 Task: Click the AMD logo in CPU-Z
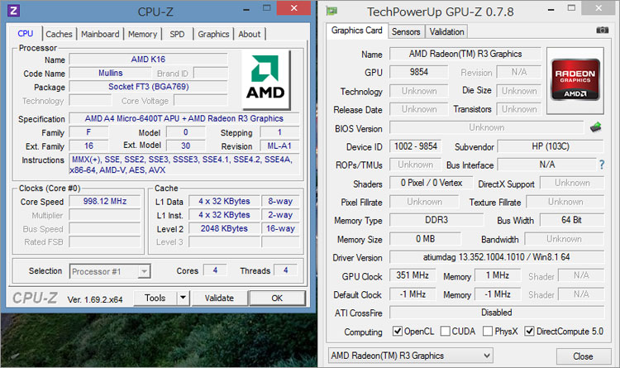point(265,80)
